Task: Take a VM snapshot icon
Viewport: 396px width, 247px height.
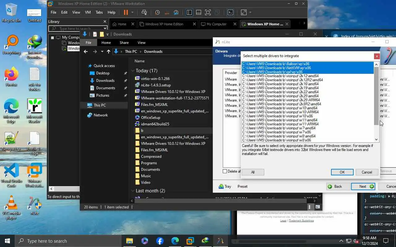Action: tap(157, 12)
